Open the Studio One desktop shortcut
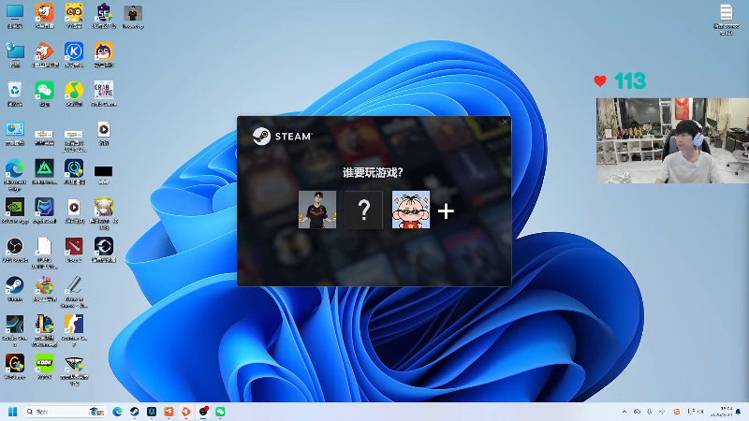 15,330
